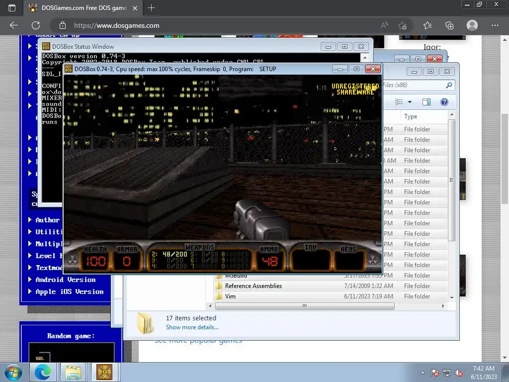Viewport: 509px width, 382px height.
Task: Open the Author sidebar menu item
Action: tap(47, 220)
